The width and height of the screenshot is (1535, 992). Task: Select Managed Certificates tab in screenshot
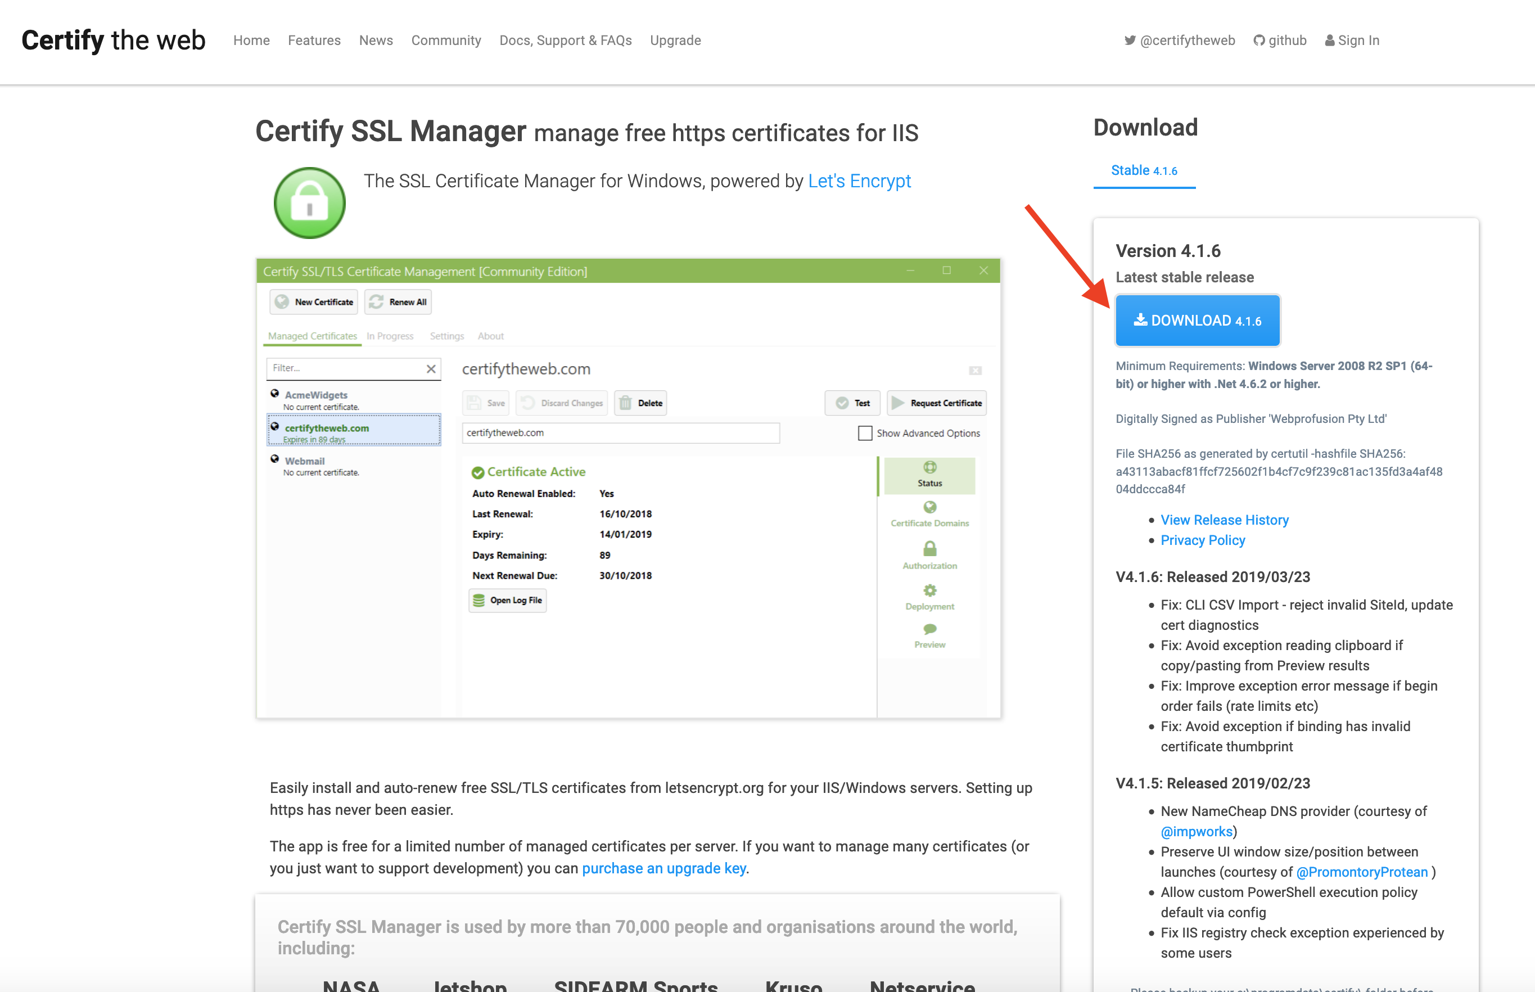312,336
